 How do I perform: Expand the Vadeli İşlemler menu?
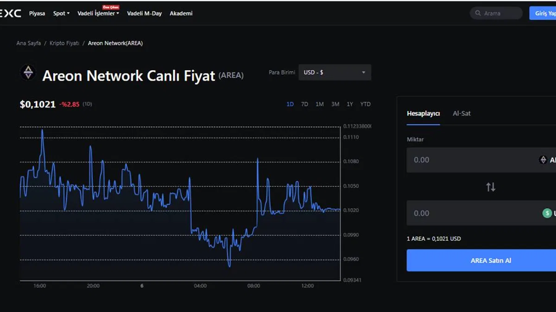tap(98, 13)
